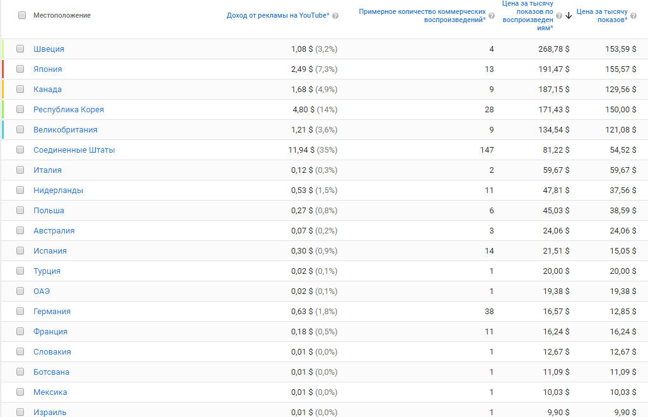Click the cyan color marker for Великобритания
This screenshot has width=648, height=417.
3,129
